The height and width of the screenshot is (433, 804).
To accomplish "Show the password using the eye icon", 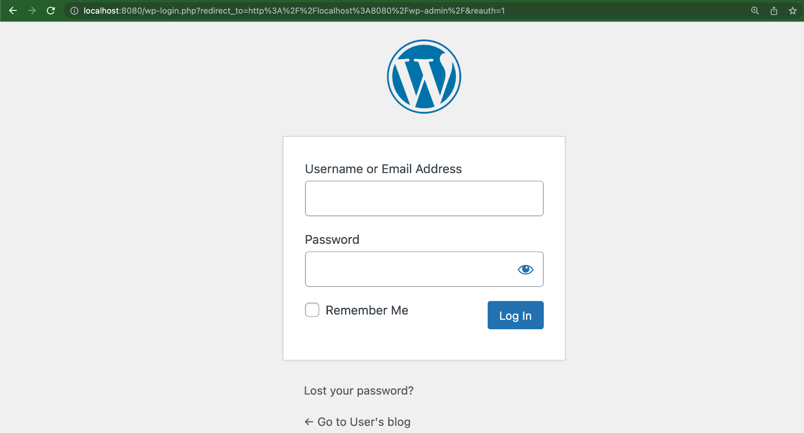I will click(x=525, y=269).
